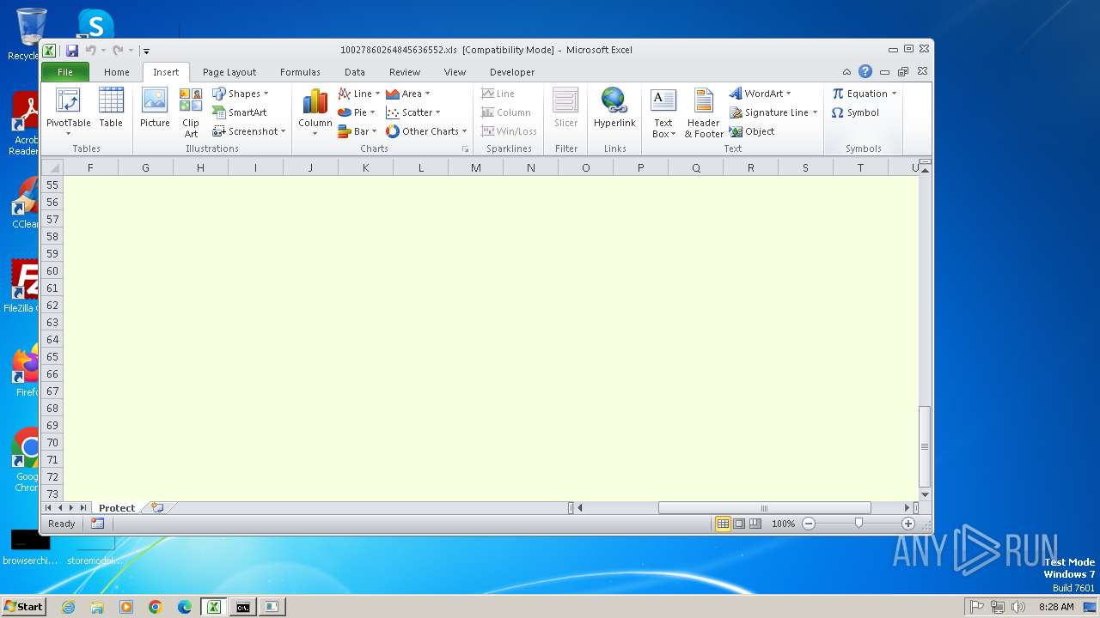Image resolution: width=1100 pixels, height=618 pixels.
Task: Click the Slicer icon
Action: tap(566, 108)
